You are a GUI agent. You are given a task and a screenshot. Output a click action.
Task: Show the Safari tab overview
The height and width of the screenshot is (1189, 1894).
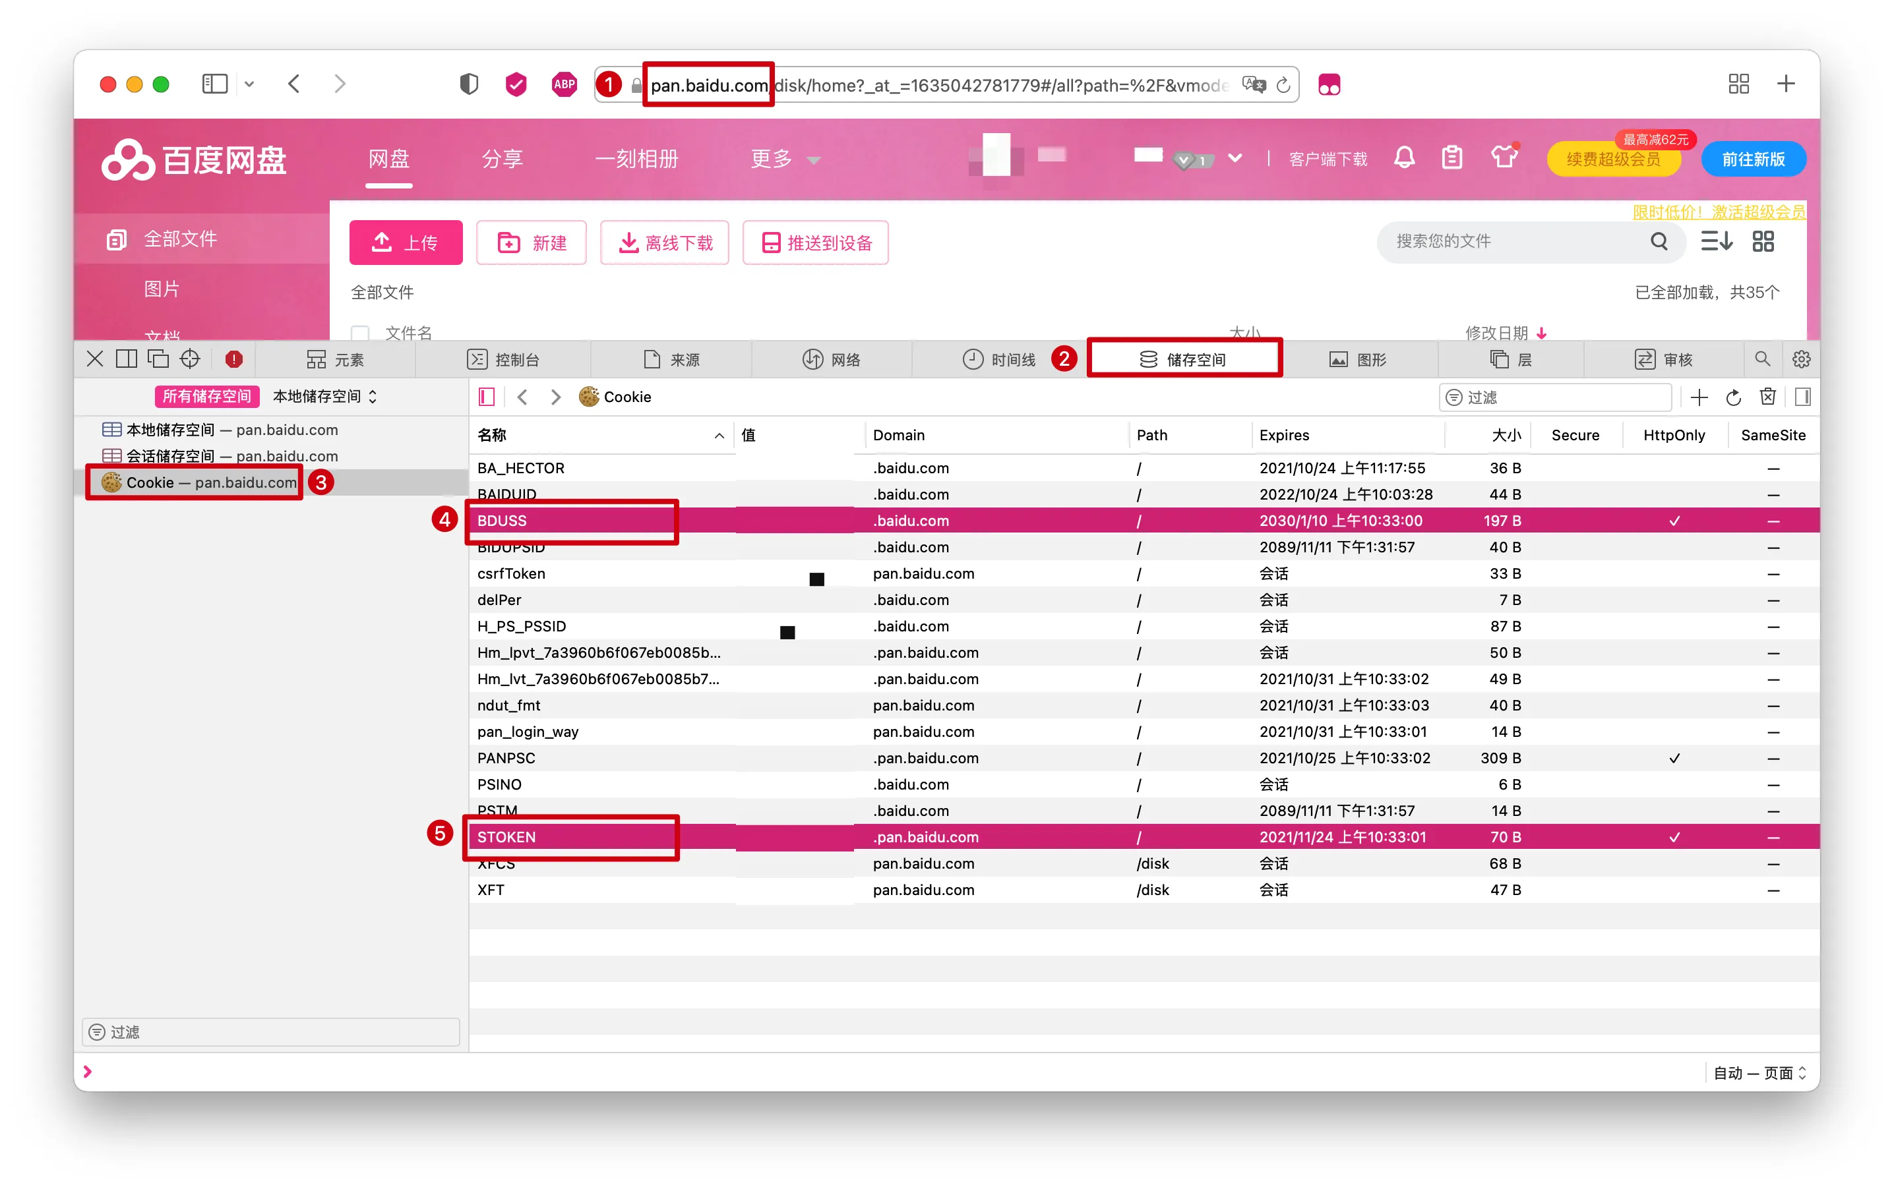[1738, 84]
